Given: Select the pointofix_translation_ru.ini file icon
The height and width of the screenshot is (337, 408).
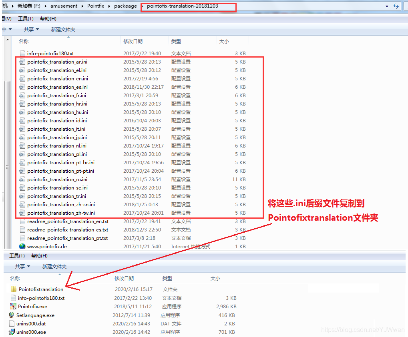Looking at the screenshot, I should pos(22,179).
